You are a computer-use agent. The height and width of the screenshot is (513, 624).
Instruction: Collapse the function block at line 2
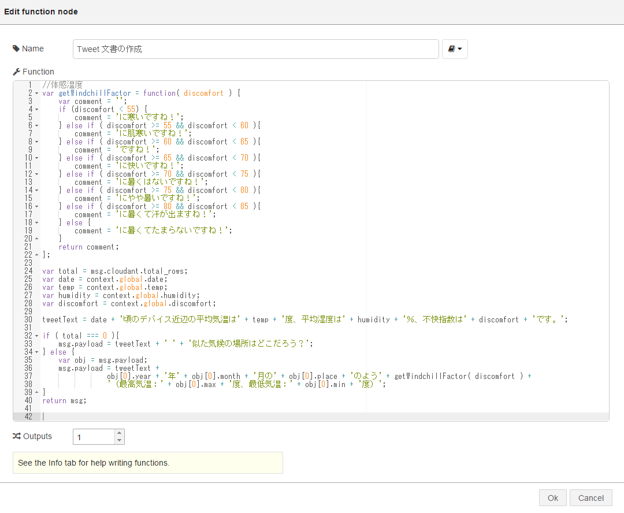pyautogui.click(x=36, y=93)
